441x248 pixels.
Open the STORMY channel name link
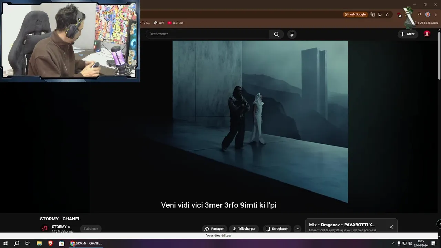click(59, 227)
